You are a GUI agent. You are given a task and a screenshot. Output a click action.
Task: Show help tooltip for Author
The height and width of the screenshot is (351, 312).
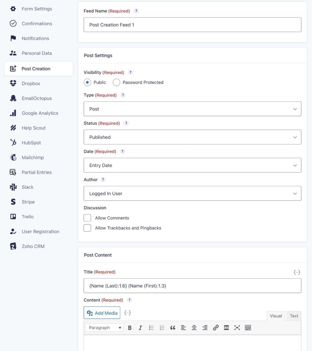pos(103,180)
